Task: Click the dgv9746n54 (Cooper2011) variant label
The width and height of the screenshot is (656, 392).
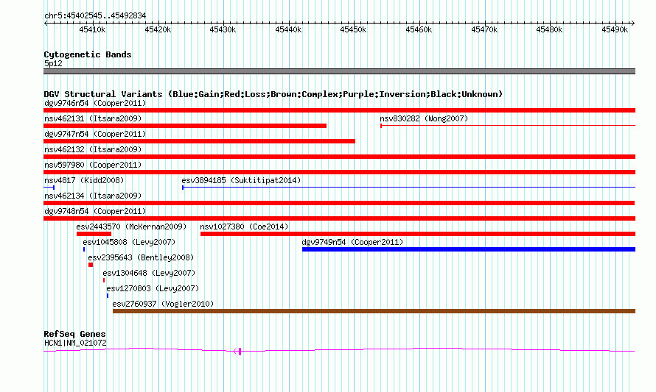Action: (x=95, y=103)
